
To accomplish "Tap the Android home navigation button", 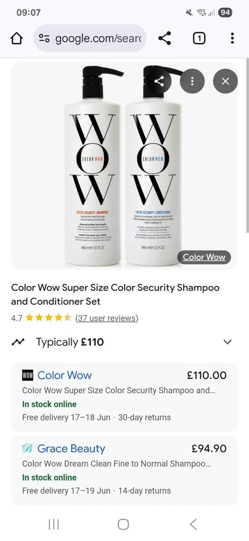I will (x=123, y=525).
